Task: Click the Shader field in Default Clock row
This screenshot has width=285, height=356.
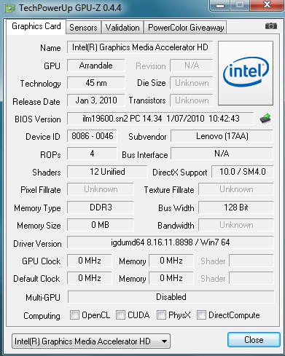Action: tap(251, 278)
